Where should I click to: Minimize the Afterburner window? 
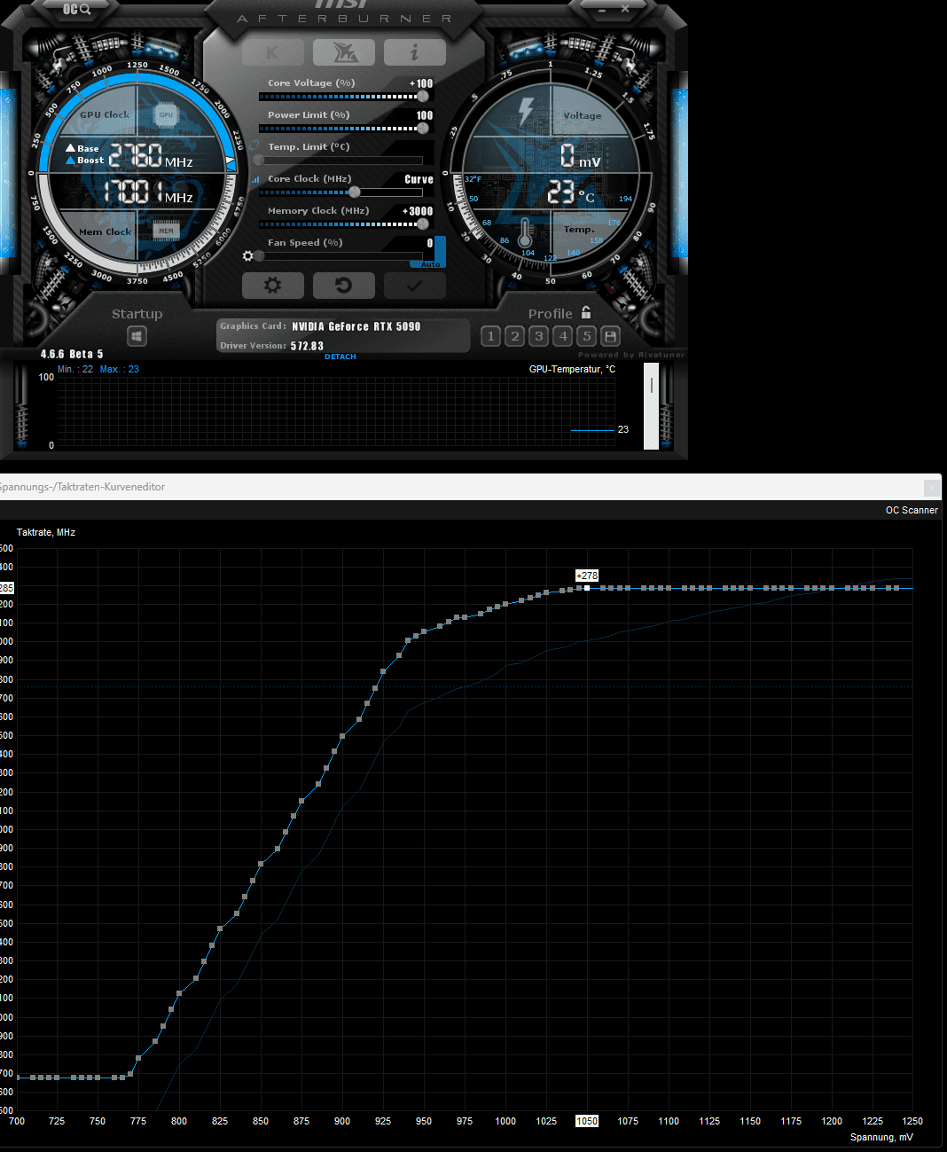603,9
